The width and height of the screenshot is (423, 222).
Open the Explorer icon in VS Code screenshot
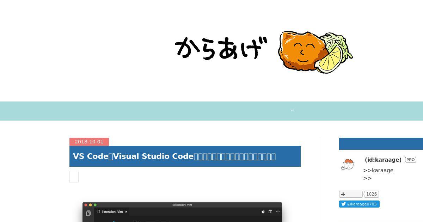(x=88, y=213)
